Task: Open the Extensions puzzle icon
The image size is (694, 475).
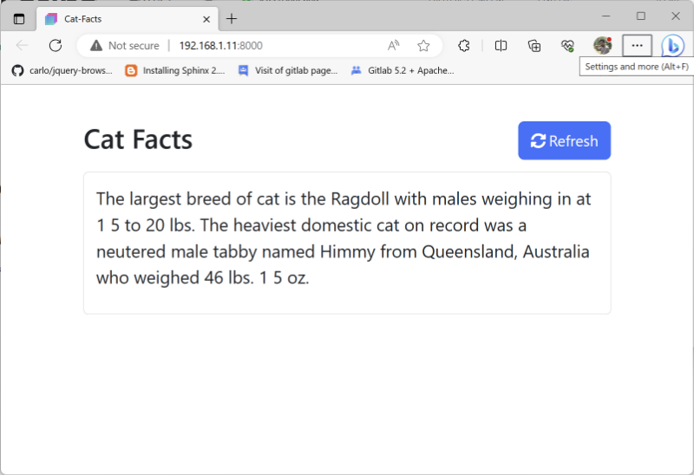Action: coord(464,46)
